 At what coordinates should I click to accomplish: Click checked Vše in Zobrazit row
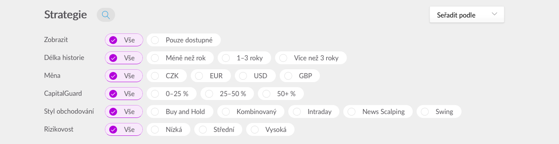coord(124,40)
